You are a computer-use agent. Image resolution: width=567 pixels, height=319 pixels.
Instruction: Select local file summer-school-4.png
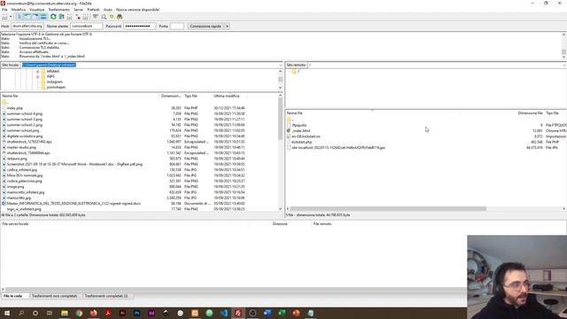[x=24, y=113]
